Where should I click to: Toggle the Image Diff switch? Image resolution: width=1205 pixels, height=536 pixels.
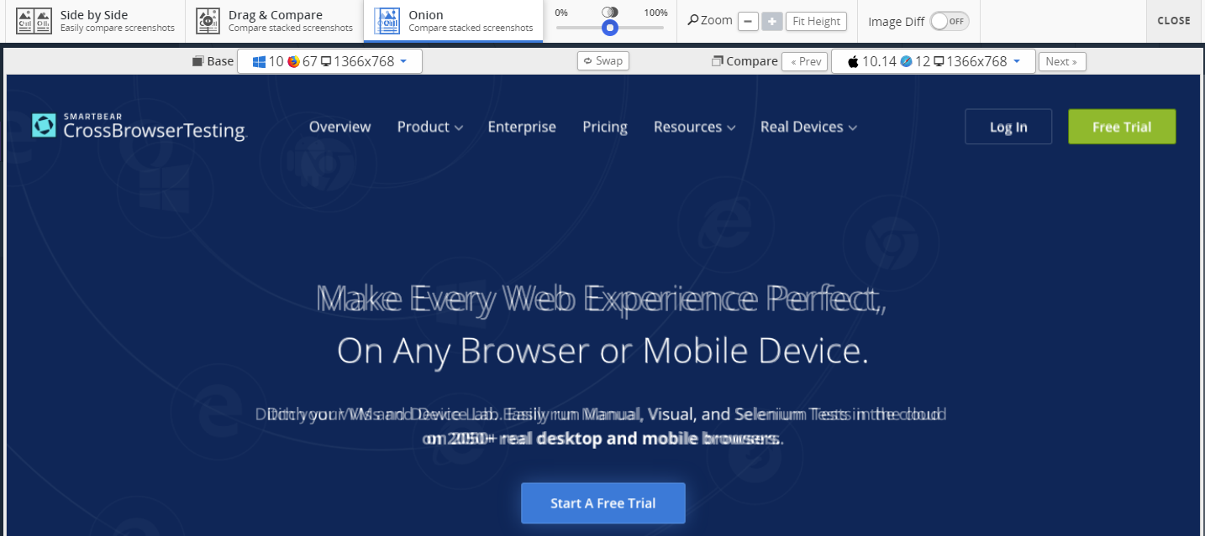click(x=949, y=21)
